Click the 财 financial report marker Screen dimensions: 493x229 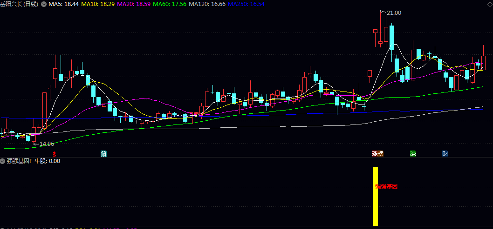[x=445, y=154]
